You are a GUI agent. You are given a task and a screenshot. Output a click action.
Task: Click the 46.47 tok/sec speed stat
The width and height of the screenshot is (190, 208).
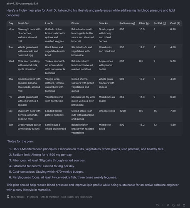(x=17, y=197)
